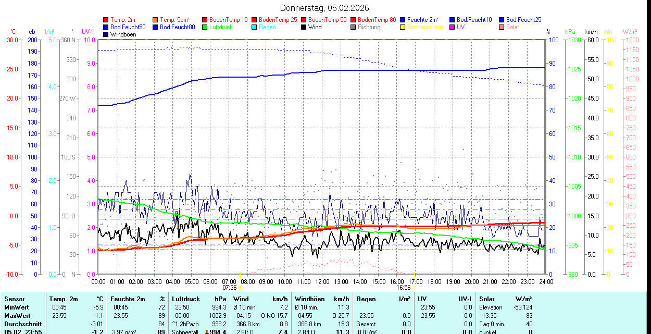Click the Luftdruck column header in table
This screenshot has height=334, width=651.
(185, 299)
